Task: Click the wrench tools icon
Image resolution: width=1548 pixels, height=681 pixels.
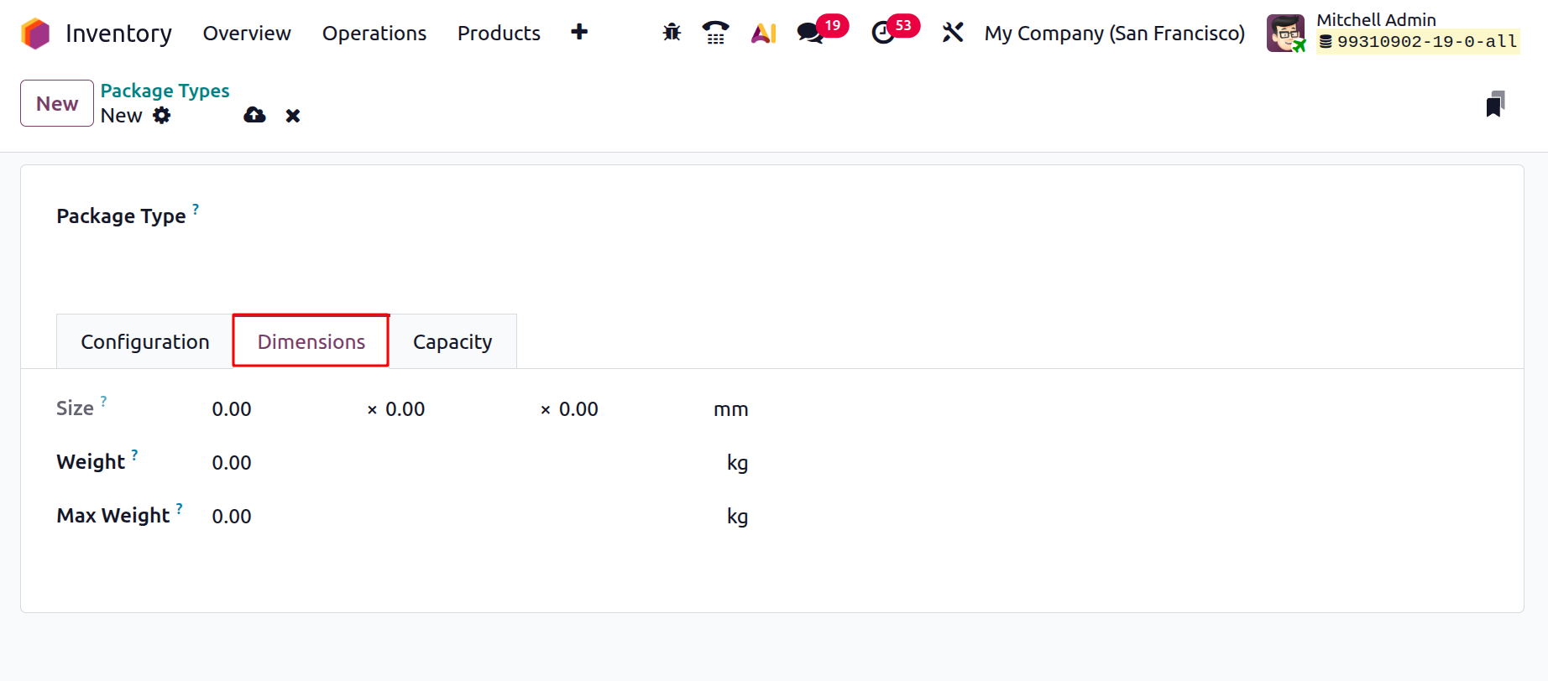Action: (x=953, y=33)
